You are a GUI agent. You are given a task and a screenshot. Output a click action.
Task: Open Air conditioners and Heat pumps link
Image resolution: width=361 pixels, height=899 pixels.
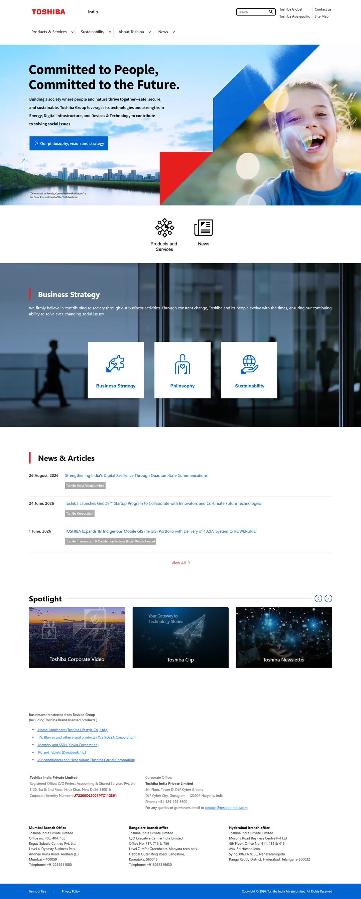[x=87, y=760]
